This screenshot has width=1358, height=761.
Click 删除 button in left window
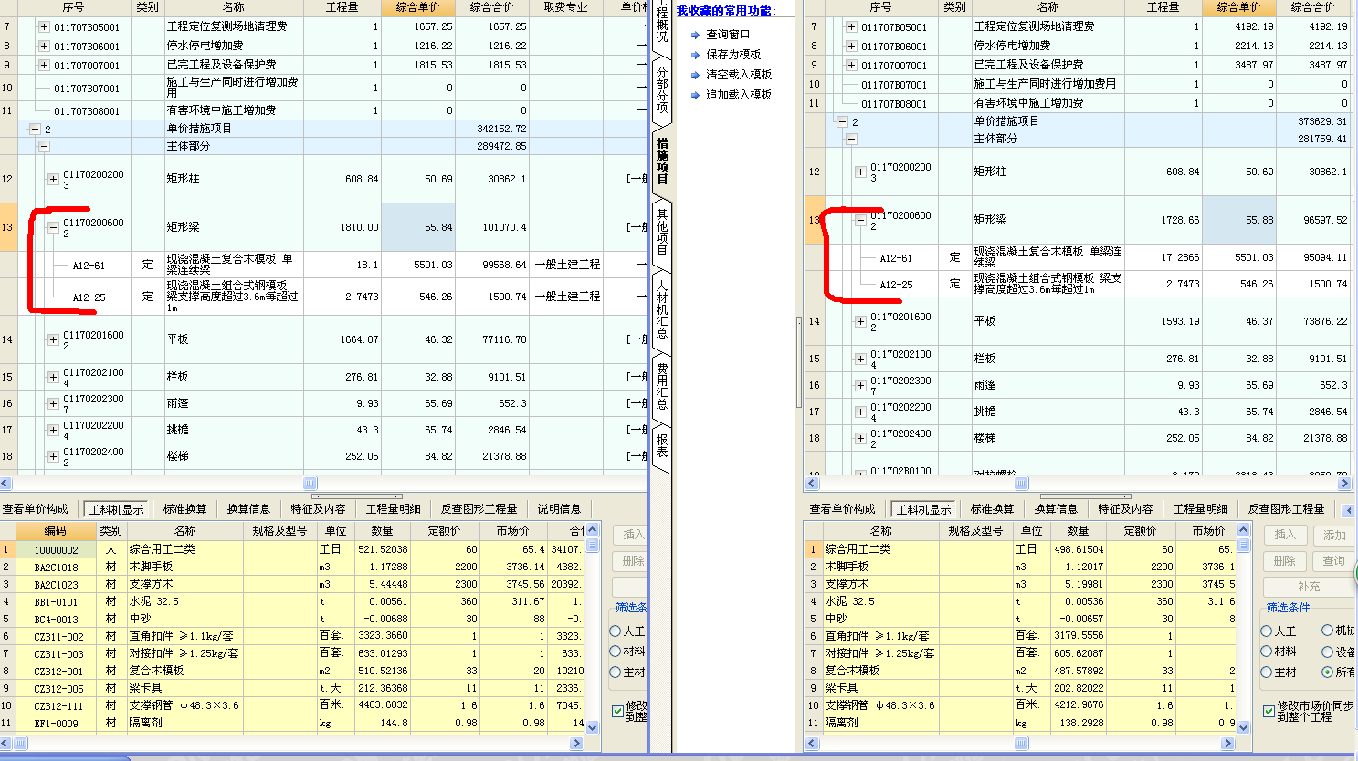(x=632, y=560)
